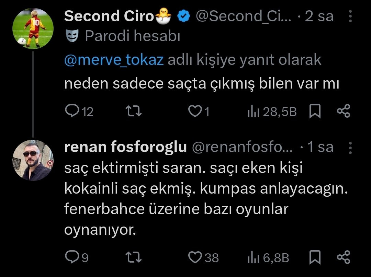Viewport: 371px width, 277px height.
Task: Go to Second Ciro display name profile
Action: click(109, 16)
